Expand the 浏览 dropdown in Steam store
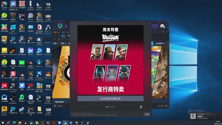This screenshot has height=125, width=222. 56,43
